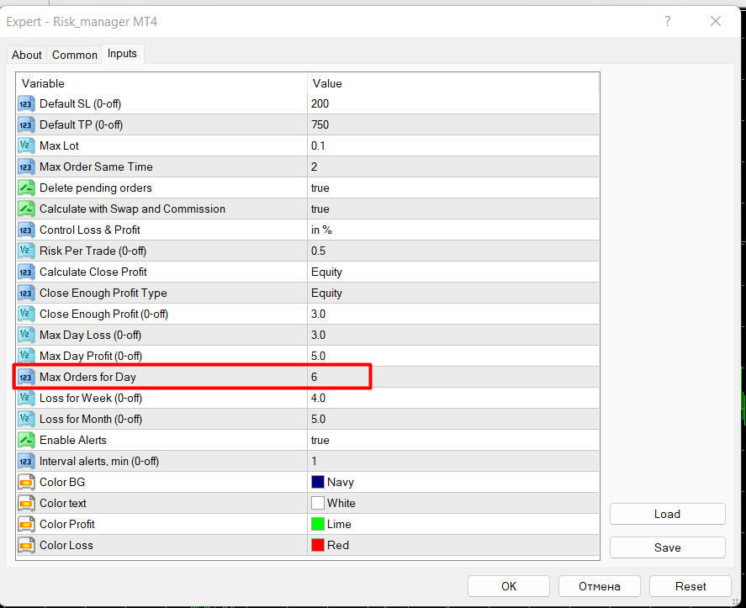Save inputs with the Save button
Viewport: 746px width, 608px height.
point(668,547)
